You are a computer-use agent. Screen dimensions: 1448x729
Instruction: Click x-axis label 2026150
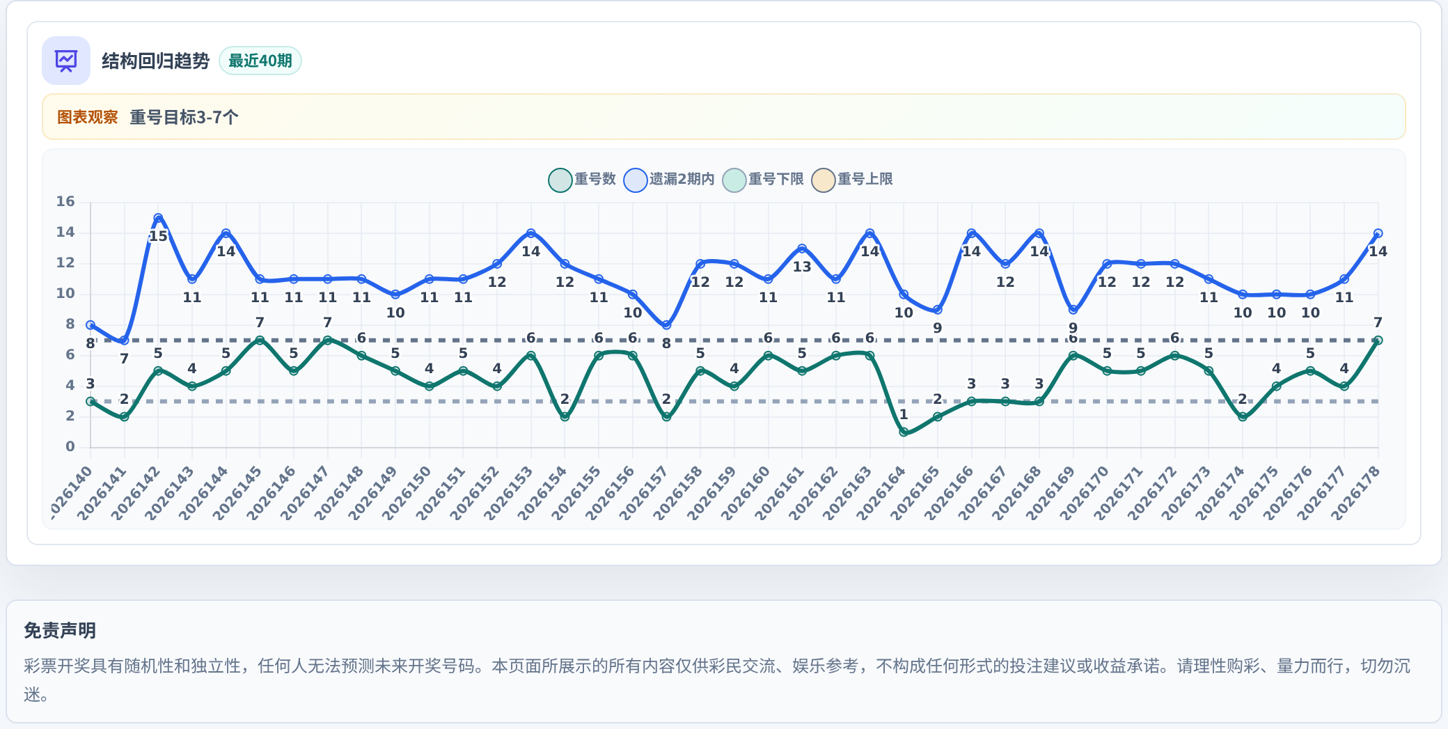407,493
